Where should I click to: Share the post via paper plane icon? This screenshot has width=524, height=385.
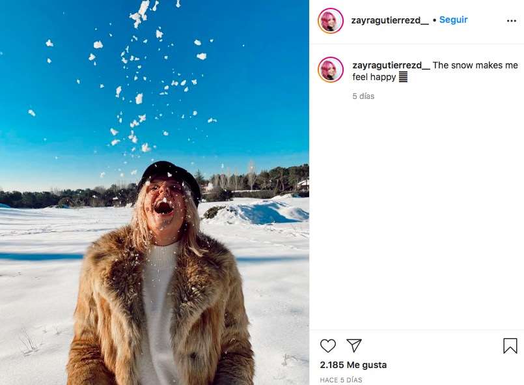point(353,346)
